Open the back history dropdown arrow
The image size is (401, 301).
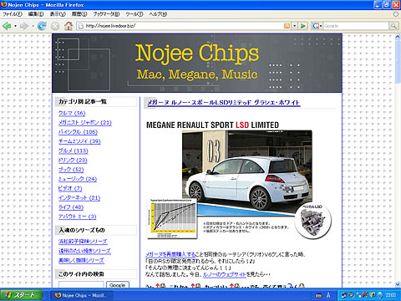pos(15,26)
